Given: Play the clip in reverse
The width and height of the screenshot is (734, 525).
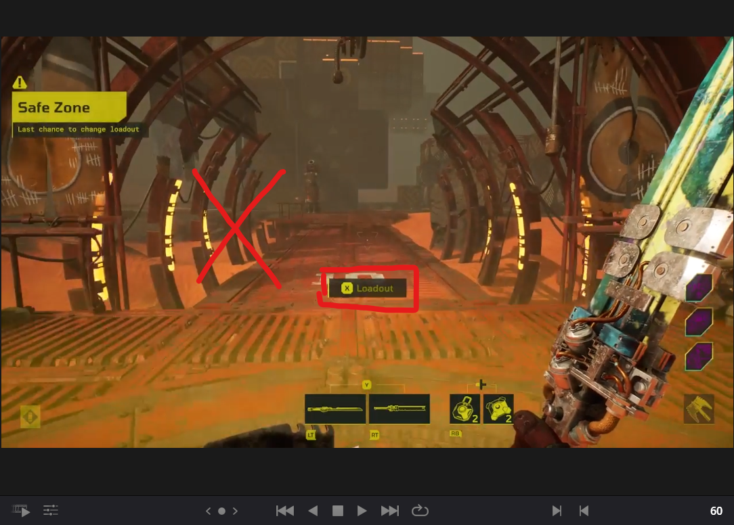Looking at the screenshot, I should [313, 511].
